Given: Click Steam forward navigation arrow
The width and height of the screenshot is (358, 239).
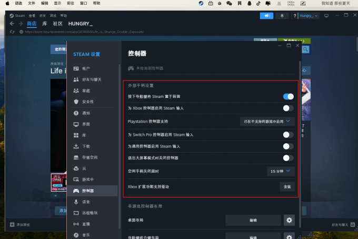Looking at the screenshot, I should click(x=21, y=24).
